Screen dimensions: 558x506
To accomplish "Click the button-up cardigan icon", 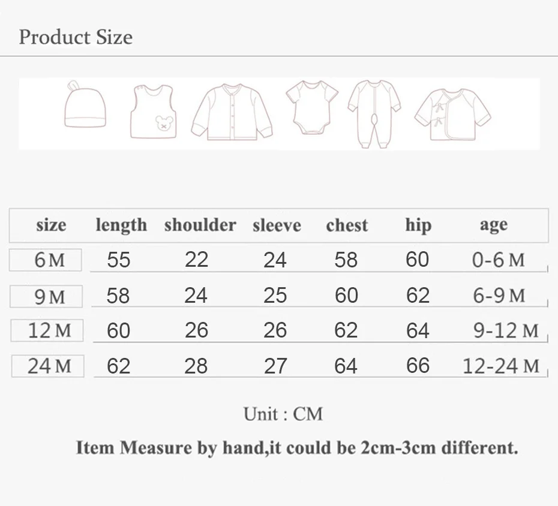I will [x=232, y=112].
